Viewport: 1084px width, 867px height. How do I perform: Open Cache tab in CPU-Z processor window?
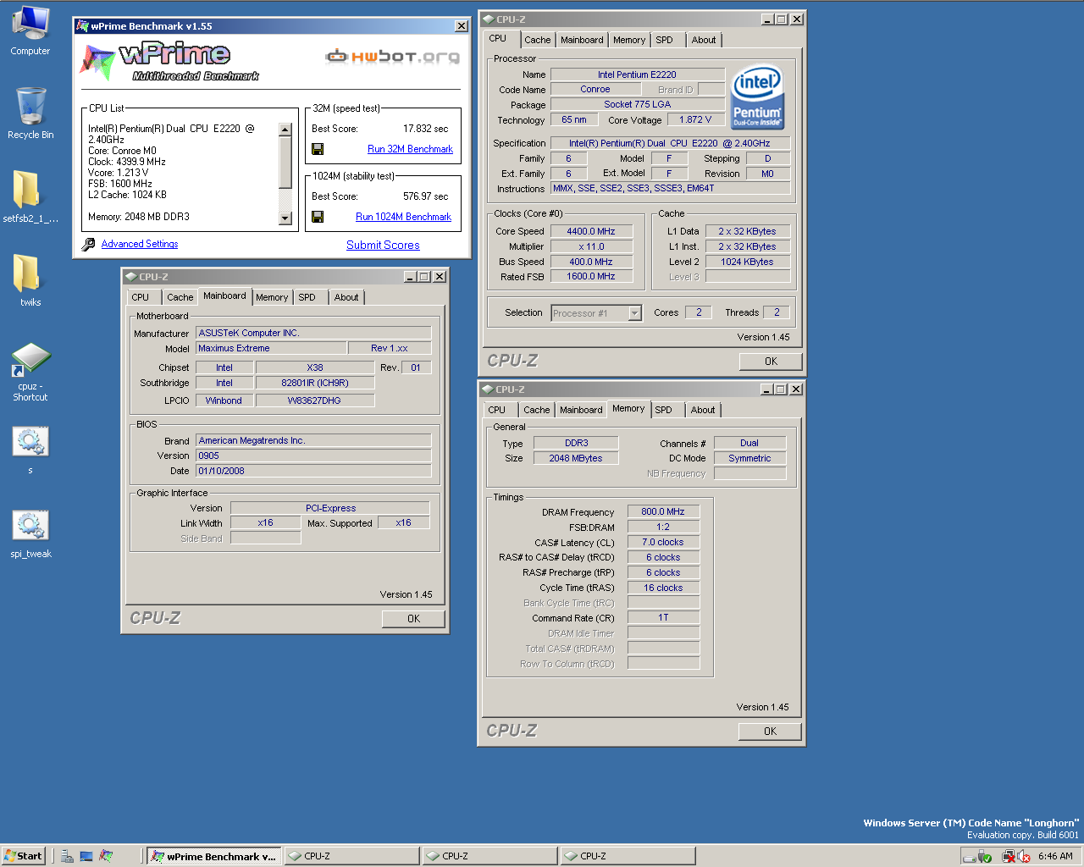538,40
